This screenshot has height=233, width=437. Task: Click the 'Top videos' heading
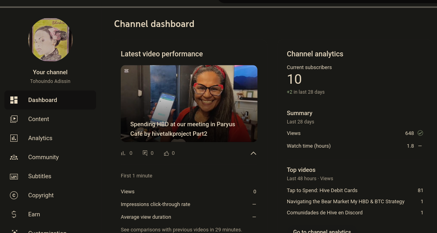[x=301, y=170]
